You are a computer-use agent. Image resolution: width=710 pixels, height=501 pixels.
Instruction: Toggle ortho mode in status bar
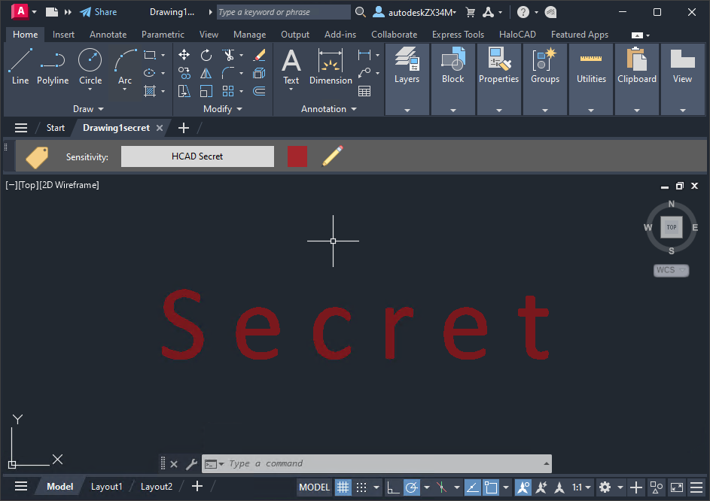point(393,487)
